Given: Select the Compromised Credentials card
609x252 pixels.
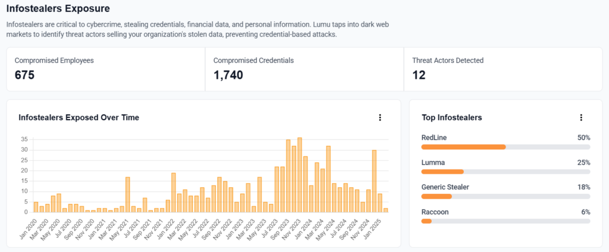Looking at the screenshot, I should (x=304, y=69).
